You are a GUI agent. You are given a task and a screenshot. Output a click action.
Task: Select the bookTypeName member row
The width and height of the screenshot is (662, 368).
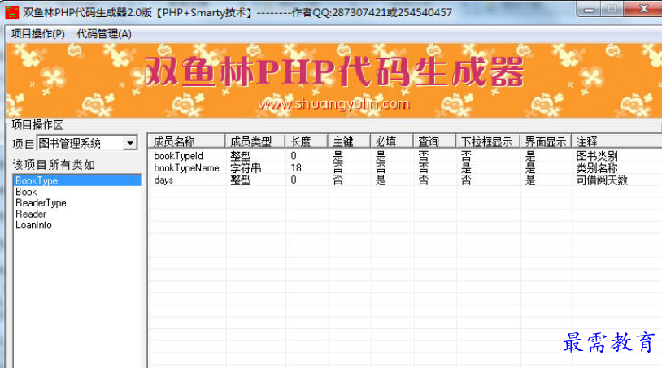(x=405, y=168)
